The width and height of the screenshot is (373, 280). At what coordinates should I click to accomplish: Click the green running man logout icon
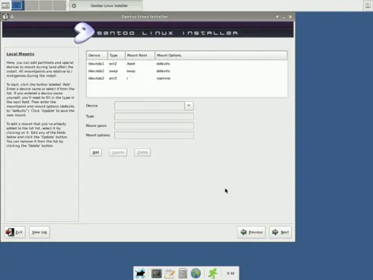tap(212, 273)
